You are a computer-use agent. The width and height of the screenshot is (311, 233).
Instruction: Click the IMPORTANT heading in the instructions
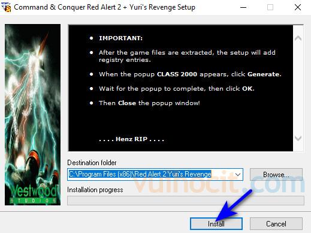pos(120,38)
